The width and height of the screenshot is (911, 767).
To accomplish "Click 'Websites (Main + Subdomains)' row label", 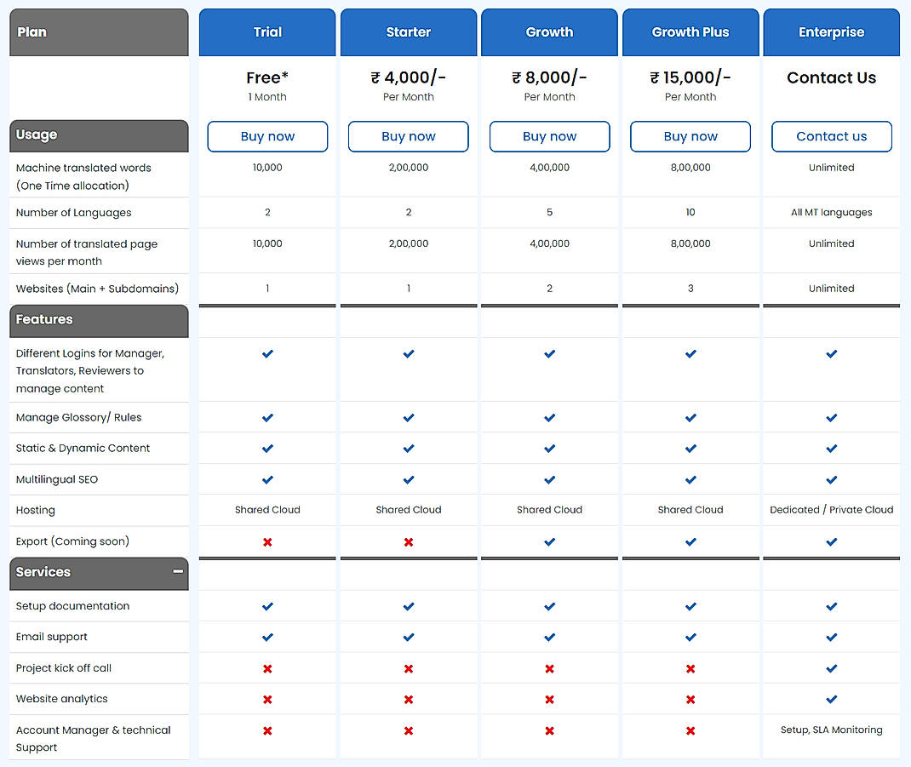I will click(x=97, y=289).
